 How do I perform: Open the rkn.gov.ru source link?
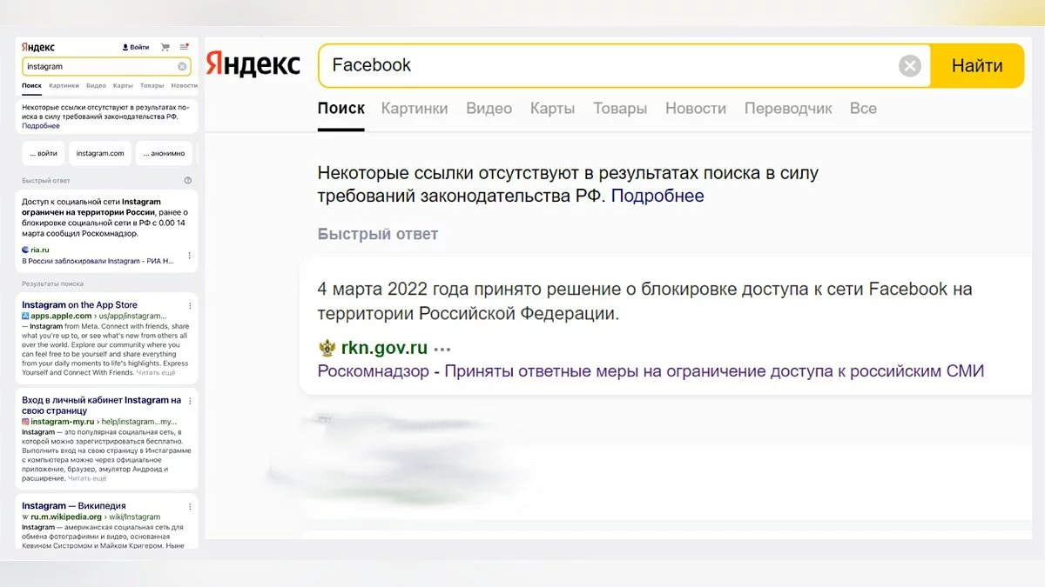pos(384,349)
